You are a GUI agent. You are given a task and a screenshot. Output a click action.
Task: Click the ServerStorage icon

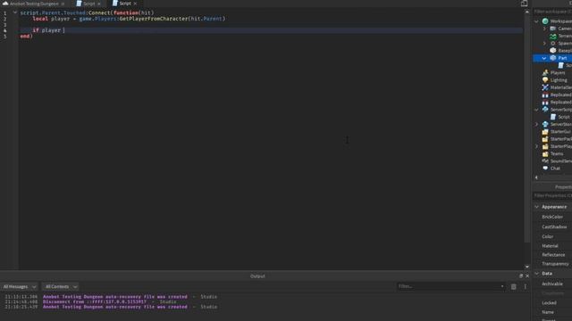point(545,124)
